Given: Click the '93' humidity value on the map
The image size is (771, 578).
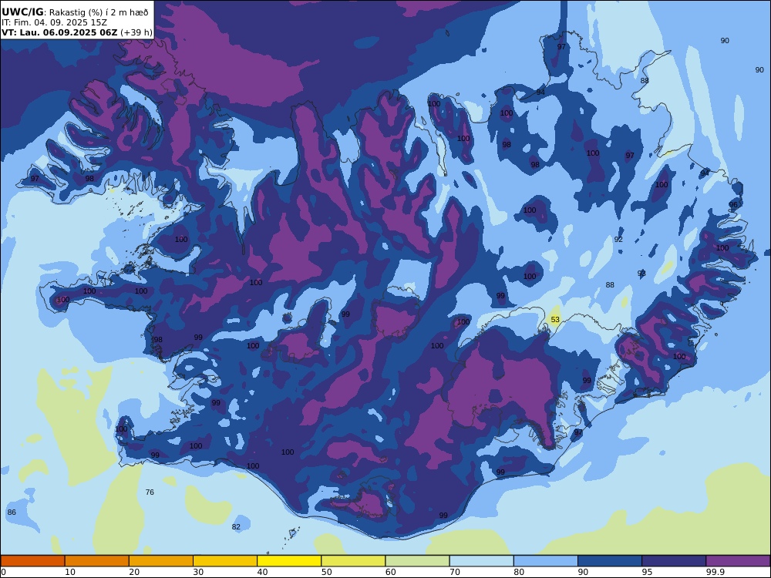Looking at the screenshot, I should (x=641, y=274).
